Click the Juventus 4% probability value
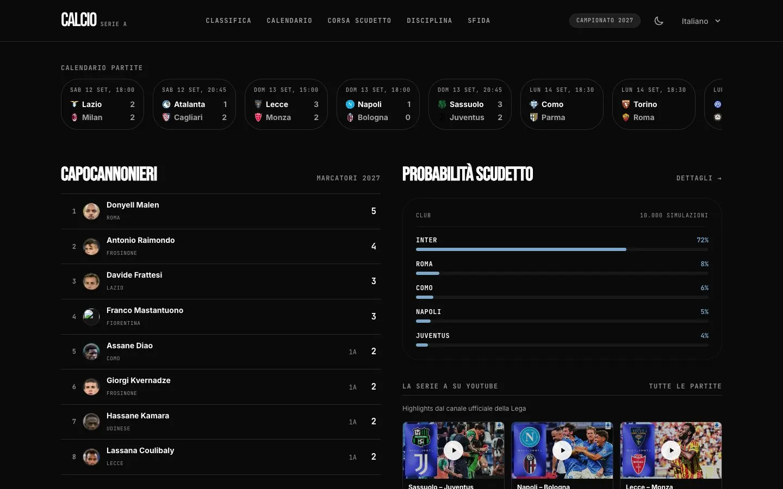The height and width of the screenshot is (489, 783). [705, 336]
